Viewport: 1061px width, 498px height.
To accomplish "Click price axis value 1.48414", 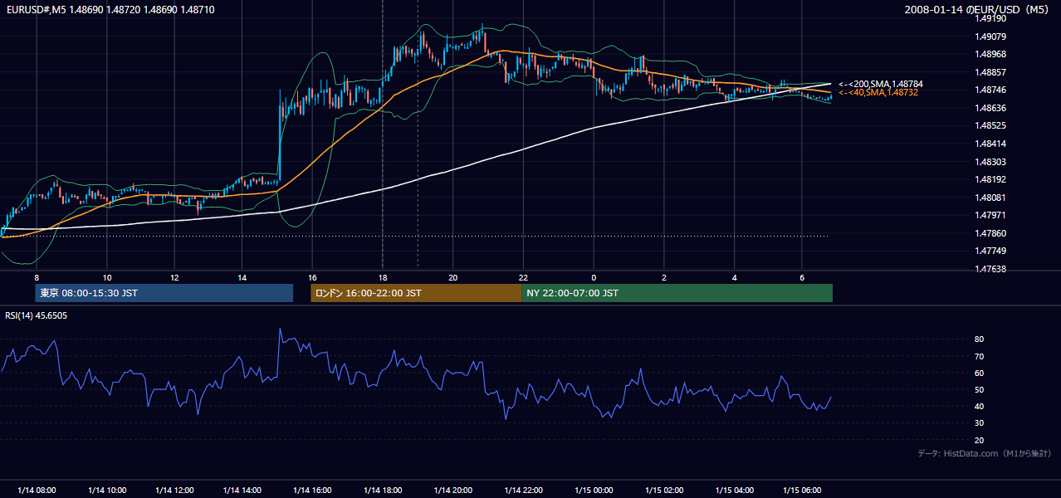I will [991, 144].
